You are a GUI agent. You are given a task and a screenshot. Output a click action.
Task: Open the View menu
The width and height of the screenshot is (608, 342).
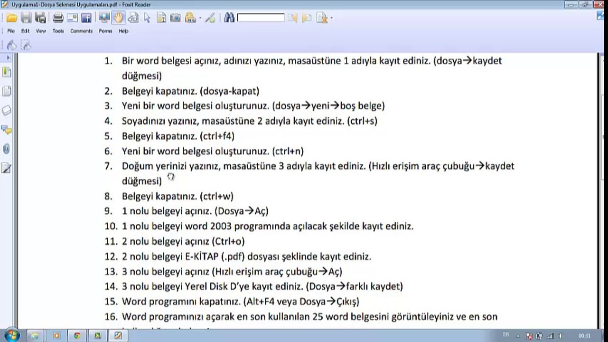pos(41,31)
